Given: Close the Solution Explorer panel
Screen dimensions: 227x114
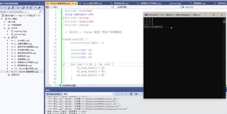Looking at the screenshot, I should coord(42,3).
